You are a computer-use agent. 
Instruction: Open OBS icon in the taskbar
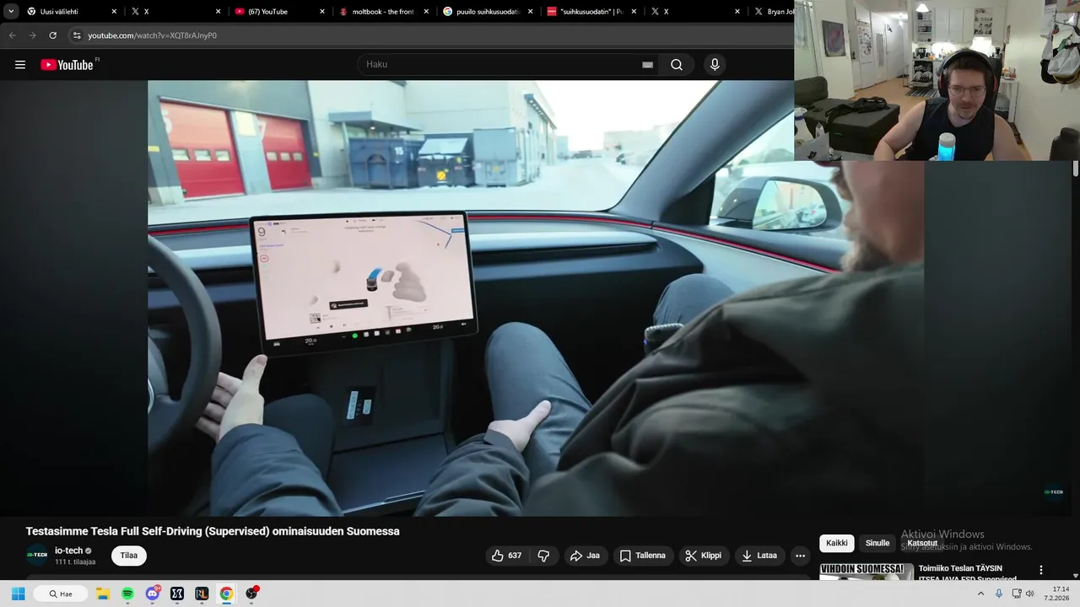tap(251, 594)
